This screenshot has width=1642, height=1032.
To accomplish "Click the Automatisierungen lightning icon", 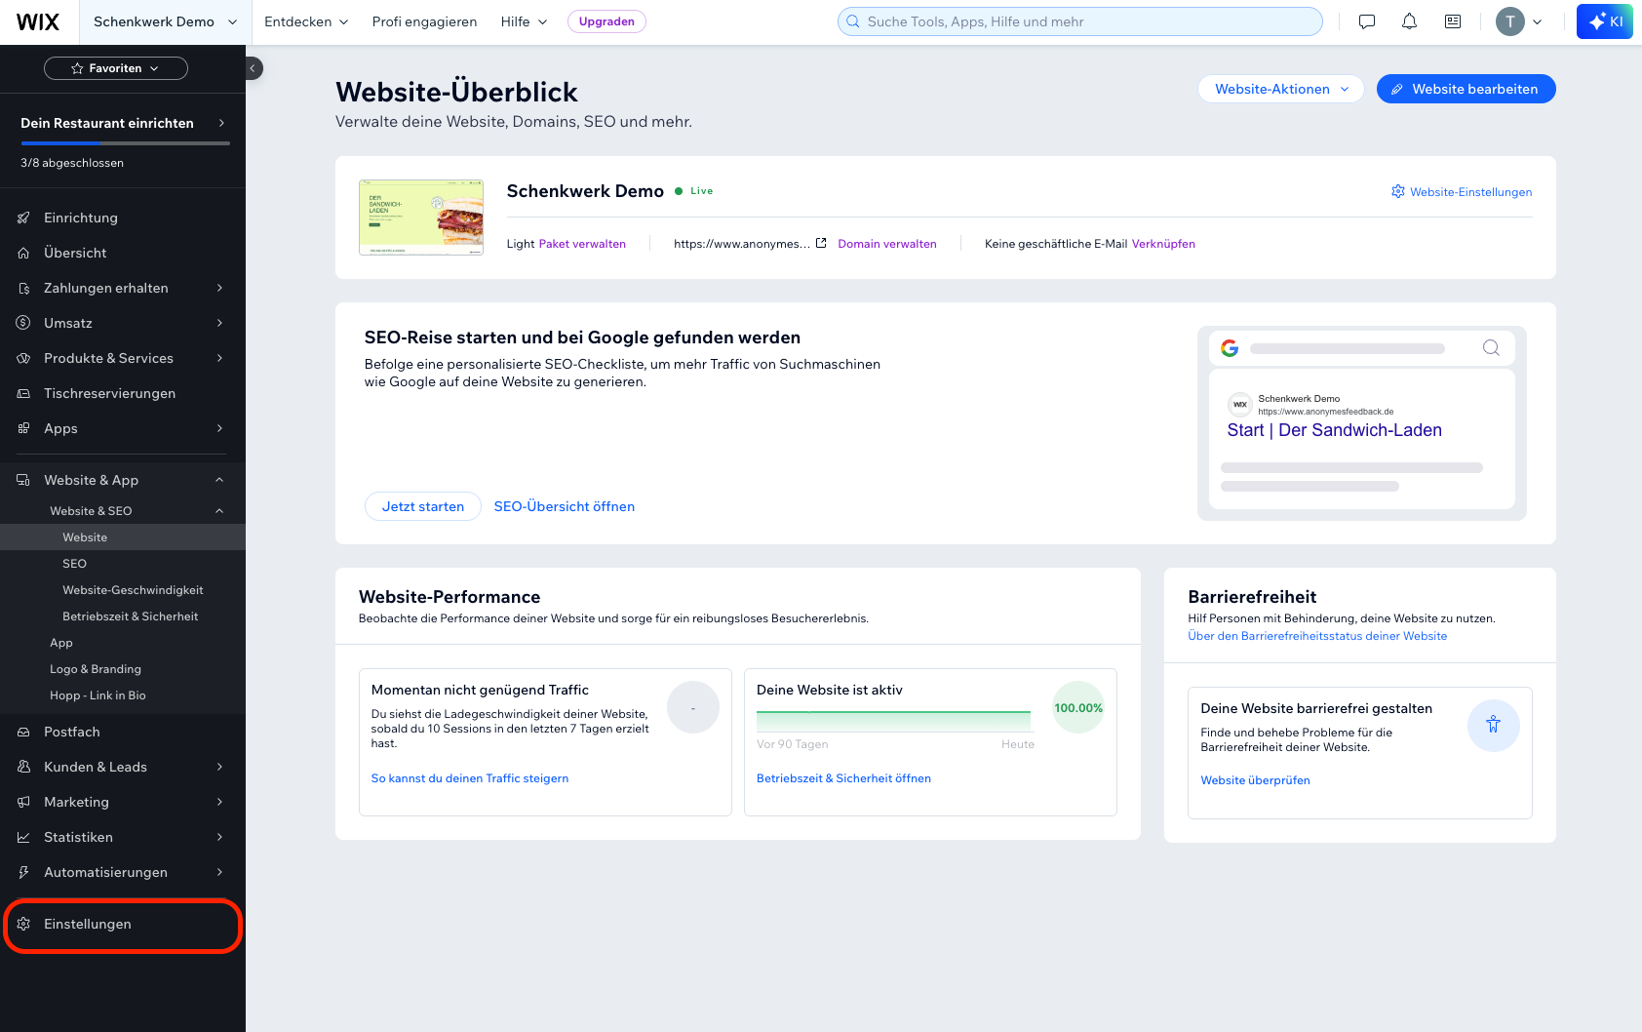I will pyautogui.click(x=23, y=872).
